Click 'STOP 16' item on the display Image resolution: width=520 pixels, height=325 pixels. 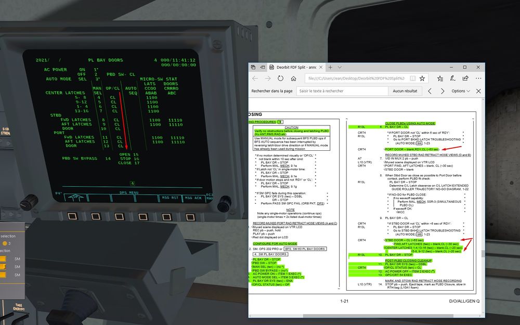(129, 159)
